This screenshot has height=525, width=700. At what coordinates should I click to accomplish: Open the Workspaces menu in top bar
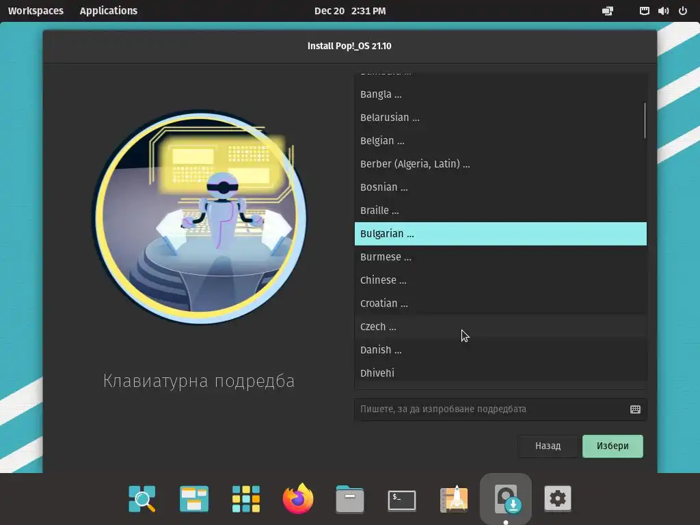click(x=36, y=11)
